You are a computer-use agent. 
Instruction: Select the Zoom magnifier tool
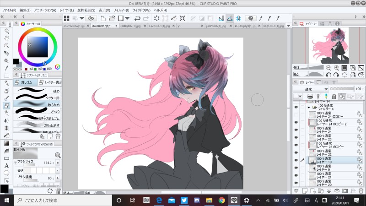point(6,31)
